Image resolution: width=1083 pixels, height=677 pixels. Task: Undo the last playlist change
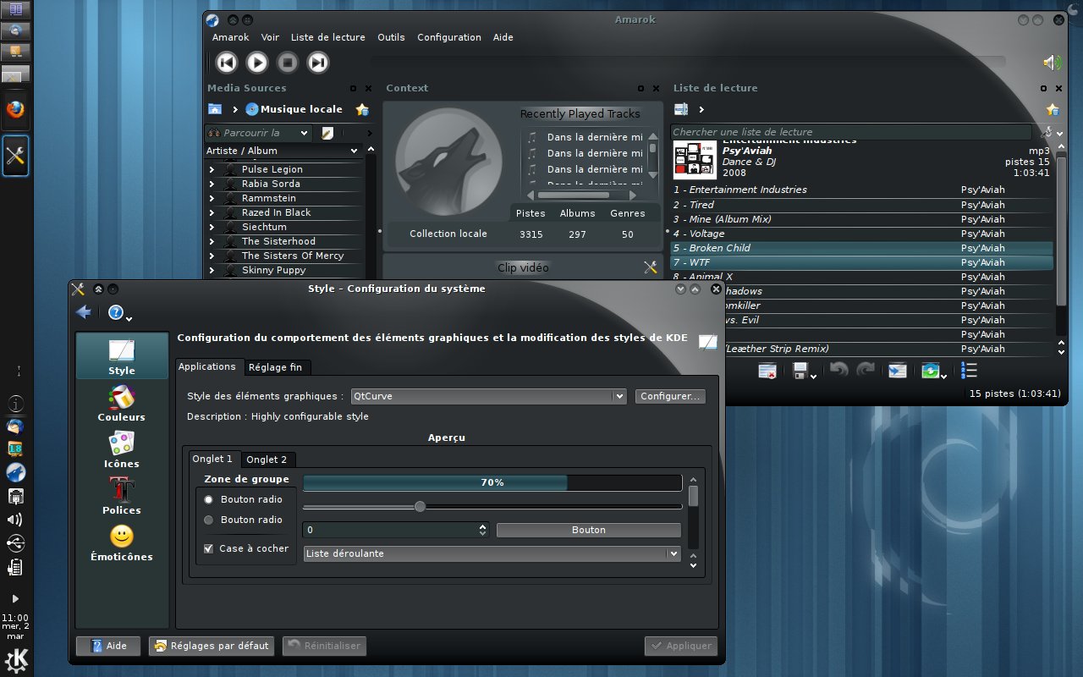[x=838, y=370]
